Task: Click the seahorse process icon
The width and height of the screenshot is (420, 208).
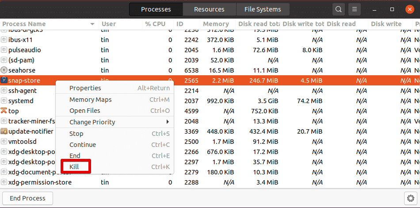Action: click(4, 70)
